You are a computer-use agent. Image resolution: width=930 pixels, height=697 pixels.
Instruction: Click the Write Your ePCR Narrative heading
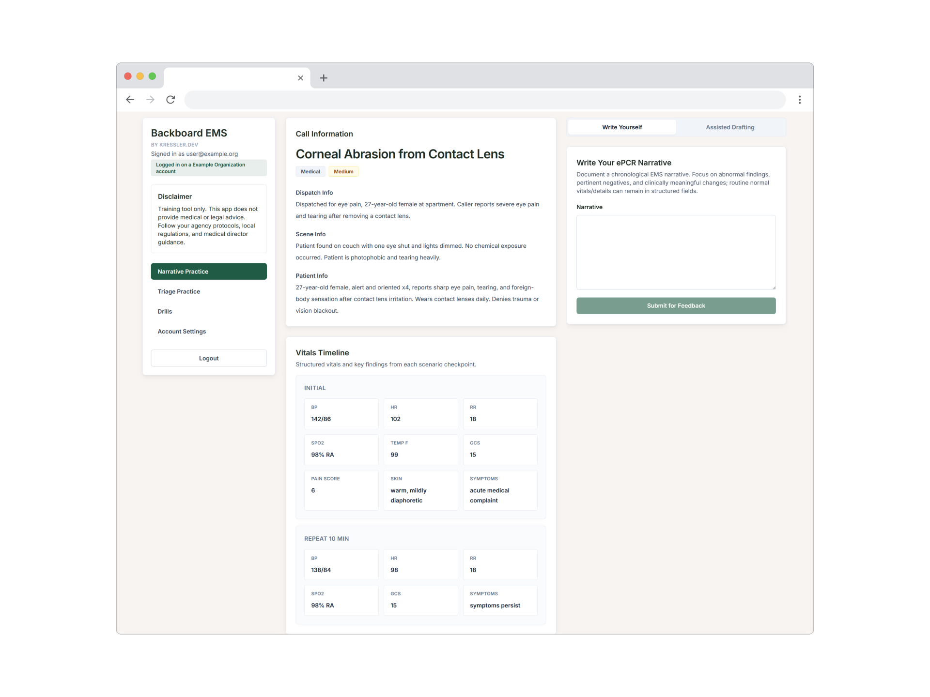tap(624, 163)
